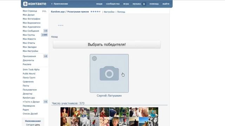Open Мои Друзья in sidebar
Viewport: 225px width, 126px height.
coord(28,15)
